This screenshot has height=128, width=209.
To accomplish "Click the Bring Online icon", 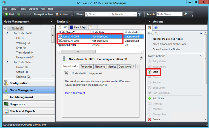I will [150, 61].
